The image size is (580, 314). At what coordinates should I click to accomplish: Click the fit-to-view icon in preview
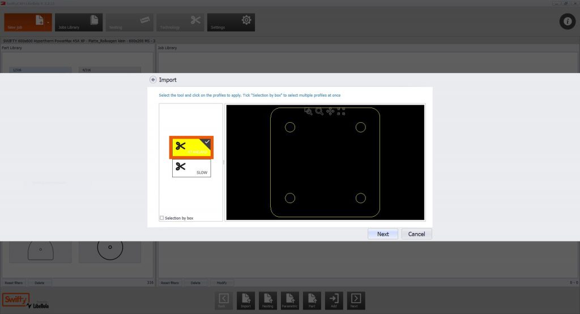click(341, 111)
